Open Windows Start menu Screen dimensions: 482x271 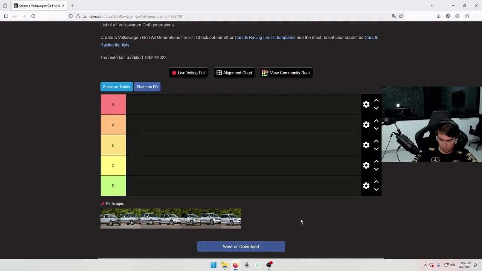[214, 265]
